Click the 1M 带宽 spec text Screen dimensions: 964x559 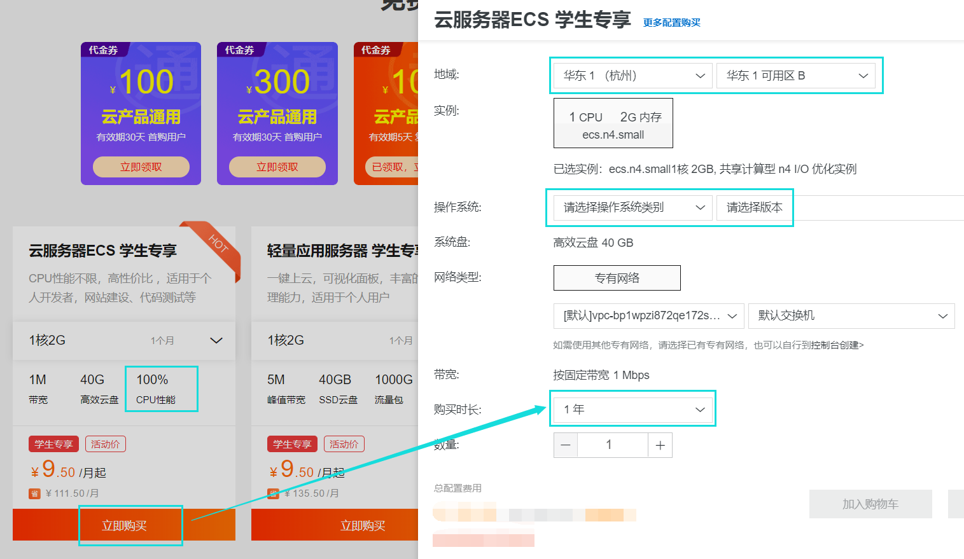tap(38, 389)
